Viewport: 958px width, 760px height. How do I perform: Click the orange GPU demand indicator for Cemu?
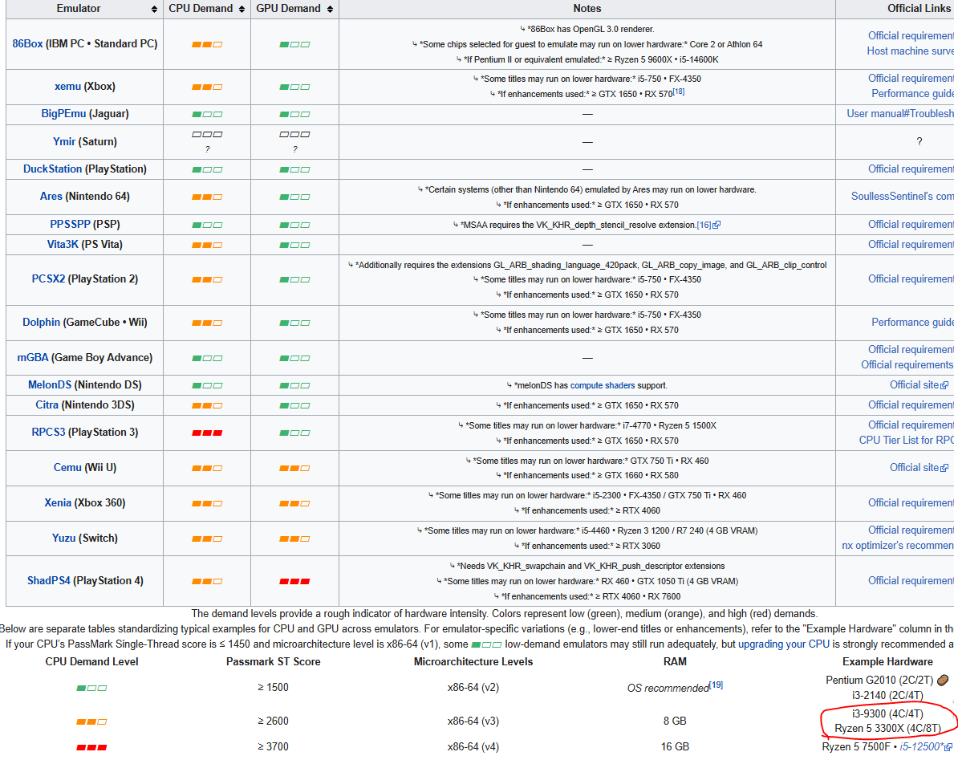(294, 469)
